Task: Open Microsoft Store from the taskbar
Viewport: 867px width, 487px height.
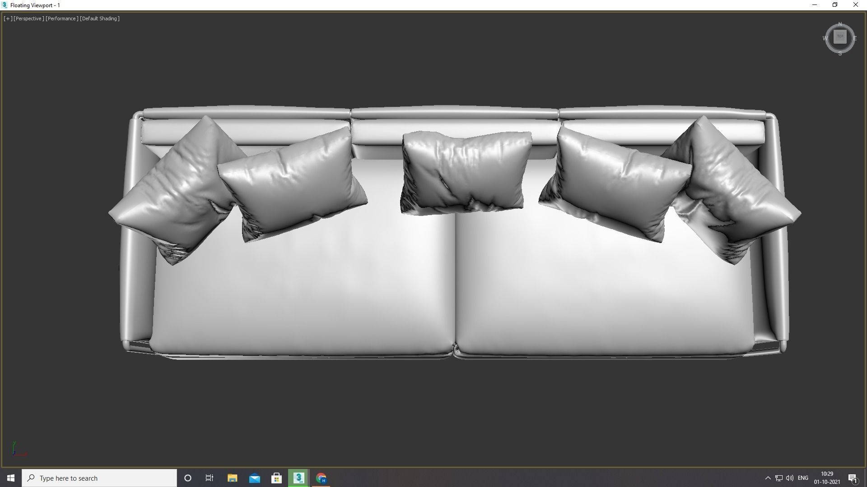Action: 276,478
